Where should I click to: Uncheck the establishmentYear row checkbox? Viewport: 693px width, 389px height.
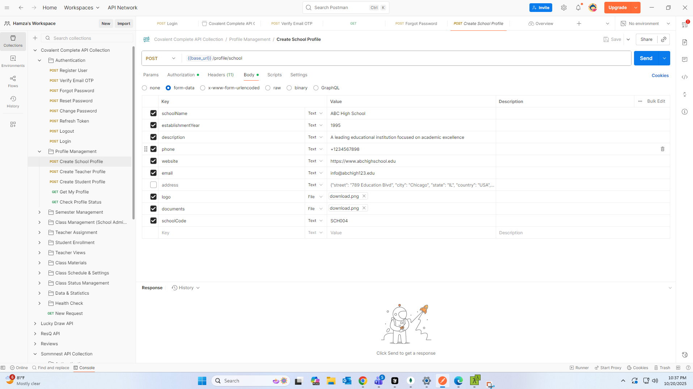(153, 125)
